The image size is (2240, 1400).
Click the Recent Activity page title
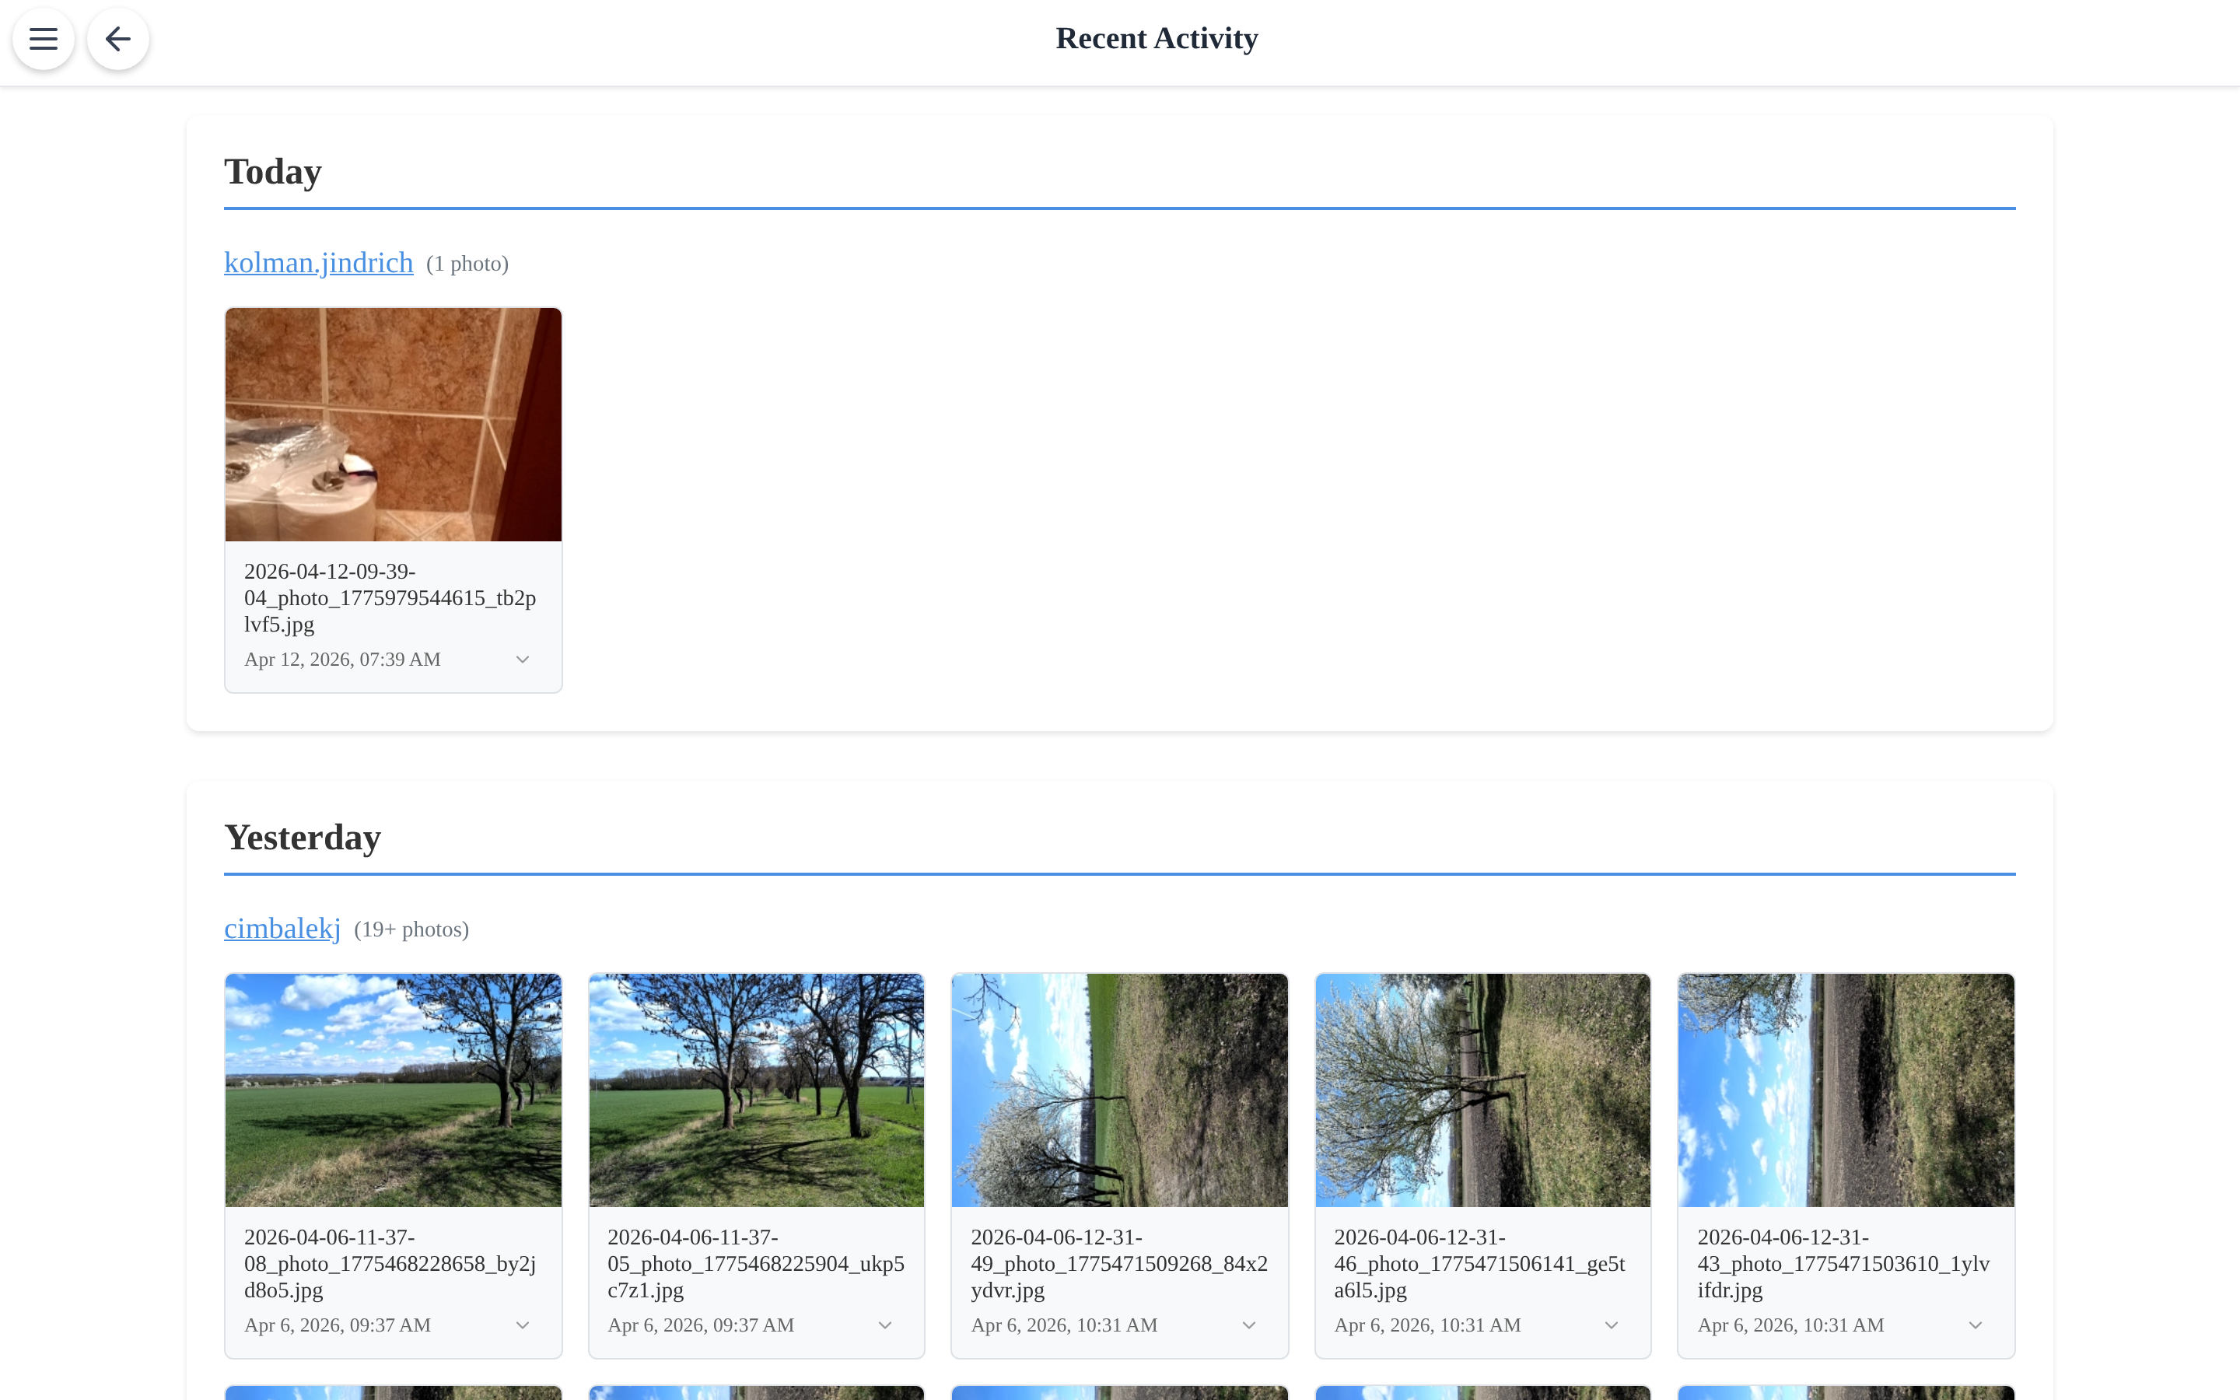[1157, 38]
